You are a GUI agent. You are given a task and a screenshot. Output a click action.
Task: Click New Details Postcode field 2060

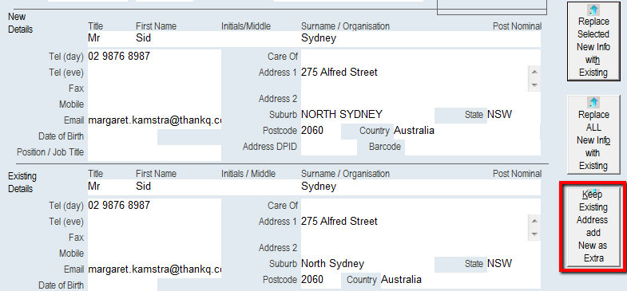click(321, 131)
